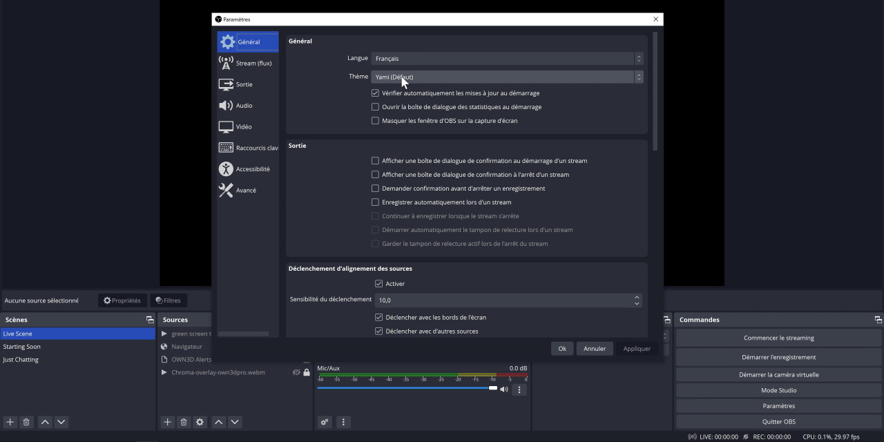
Task: Toggle visibility of Chroma-overlay-own3dpro.webm source
Action: pos(296,372)
